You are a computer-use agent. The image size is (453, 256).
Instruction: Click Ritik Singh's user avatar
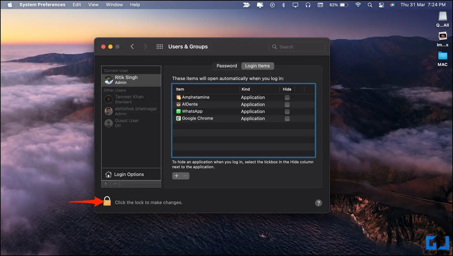109,80
